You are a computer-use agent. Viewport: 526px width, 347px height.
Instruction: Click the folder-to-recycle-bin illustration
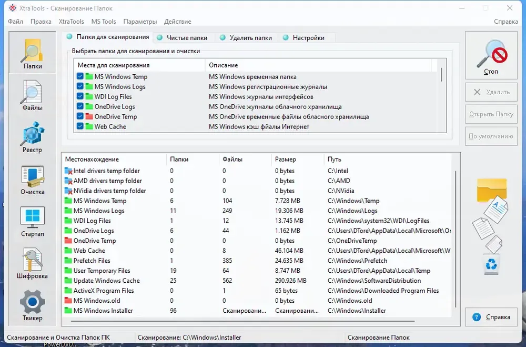[491, 227]
